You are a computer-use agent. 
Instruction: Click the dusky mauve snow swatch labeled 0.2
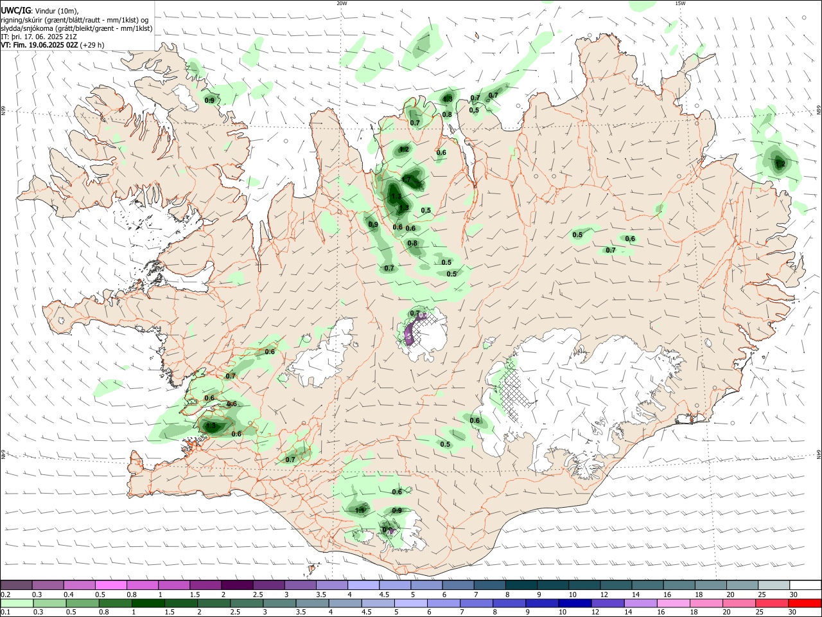coord(16,585)
